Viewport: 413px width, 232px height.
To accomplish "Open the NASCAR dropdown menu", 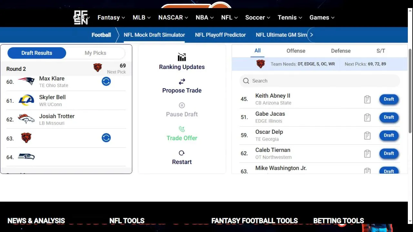I will [173, 17].
